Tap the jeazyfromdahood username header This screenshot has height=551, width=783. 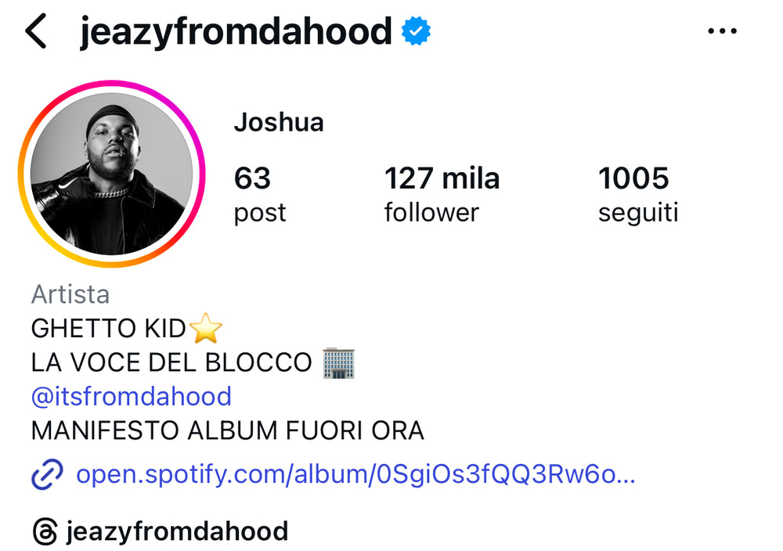tap(235, 31)
